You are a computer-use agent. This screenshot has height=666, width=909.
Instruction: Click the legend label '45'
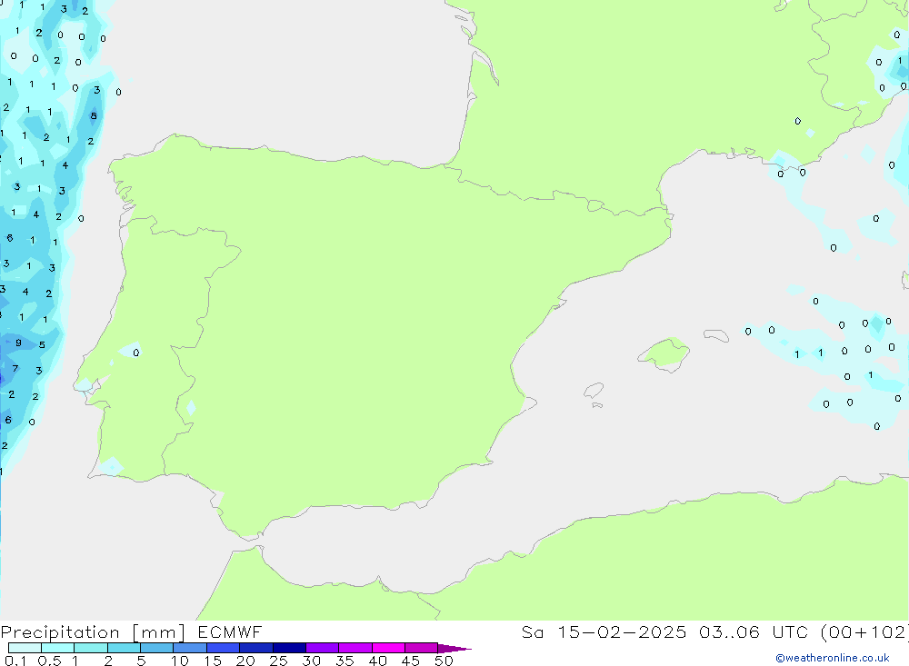(x=411, y=661)
